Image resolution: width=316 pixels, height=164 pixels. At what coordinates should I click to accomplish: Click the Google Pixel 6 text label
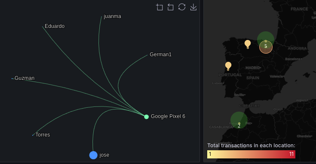coord(168,116)
